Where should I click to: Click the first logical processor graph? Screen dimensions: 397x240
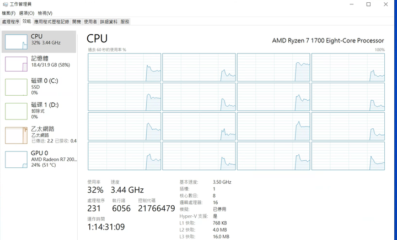coord(124,67)
